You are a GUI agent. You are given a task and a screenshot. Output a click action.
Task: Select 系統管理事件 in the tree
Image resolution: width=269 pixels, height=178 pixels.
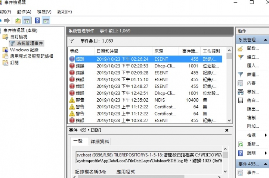pyautogui.click(x=30, y=44)
